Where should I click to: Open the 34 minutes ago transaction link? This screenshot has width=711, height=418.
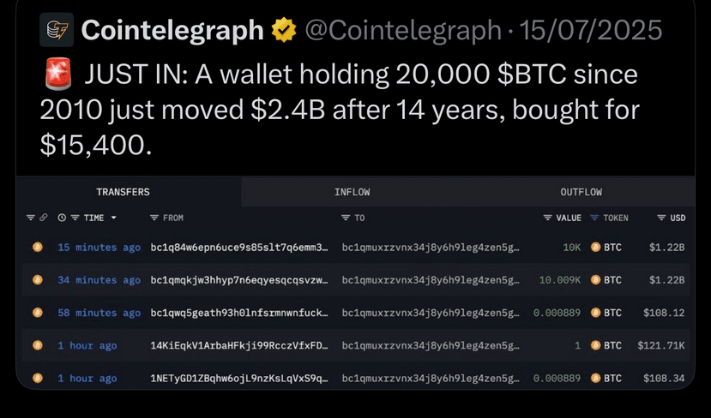(99, 280)
